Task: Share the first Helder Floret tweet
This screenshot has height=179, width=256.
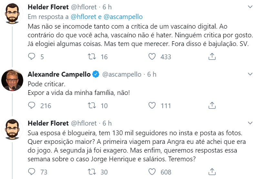Action: pos(212,57)
